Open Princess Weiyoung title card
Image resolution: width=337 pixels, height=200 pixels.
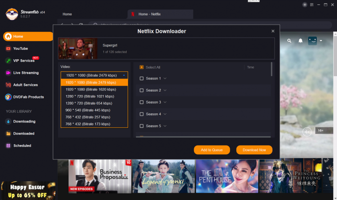click(x=291, y=175)
